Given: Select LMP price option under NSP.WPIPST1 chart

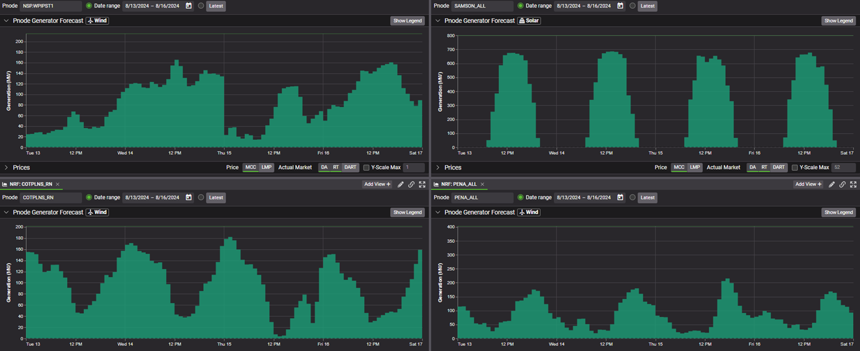Looking at the screenshot, I should click(267, 168).
